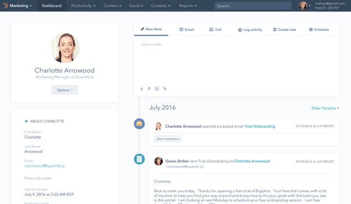Click the Search field in top bar
The height and width of the screenshot is (204, 351).
click(253, 6)
